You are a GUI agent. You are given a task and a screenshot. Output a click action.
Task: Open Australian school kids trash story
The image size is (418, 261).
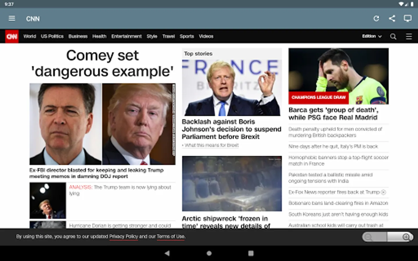point(336,225)
